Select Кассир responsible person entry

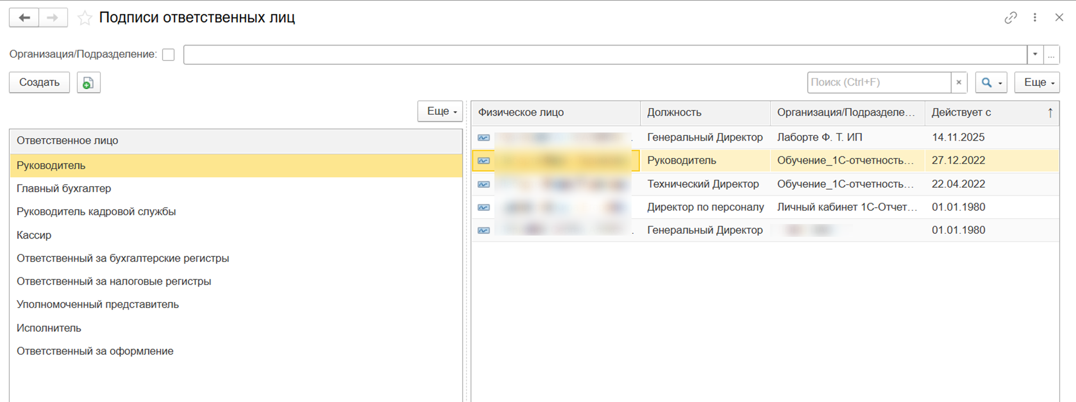point(34,235)
